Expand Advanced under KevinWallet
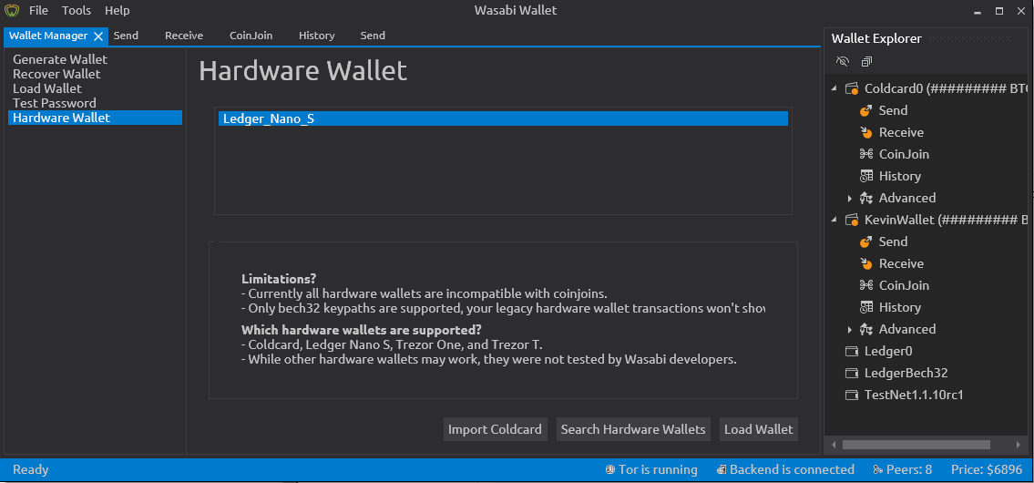The width and height of the screenshot is (1034, 483). pyautogui.click(x=849, y=329)
